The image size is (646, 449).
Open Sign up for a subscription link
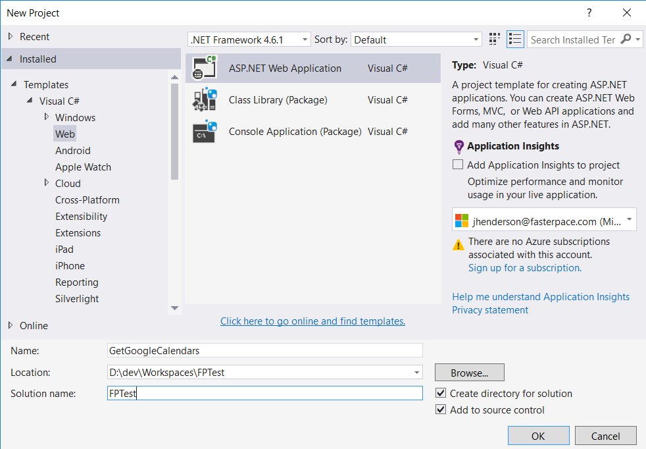525,268
